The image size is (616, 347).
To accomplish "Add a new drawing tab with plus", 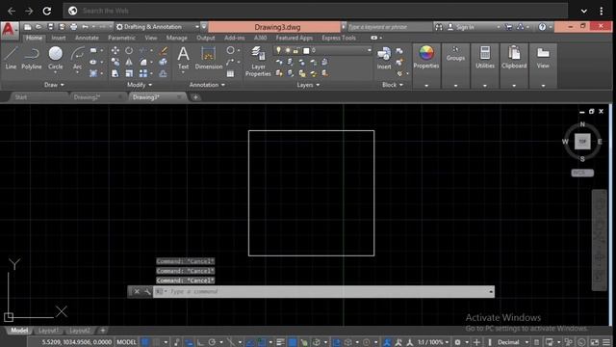I will 195,97.
